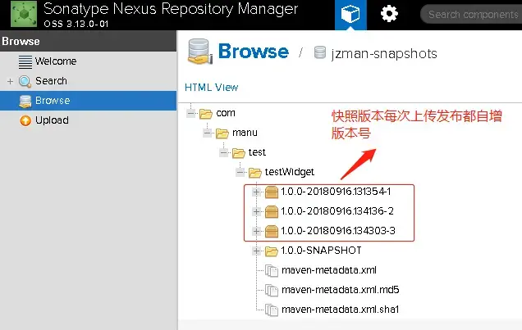Open the Administration gear icon
Image resolution: width=522 pixels, height=330 pixels.
tap(388, 15)
